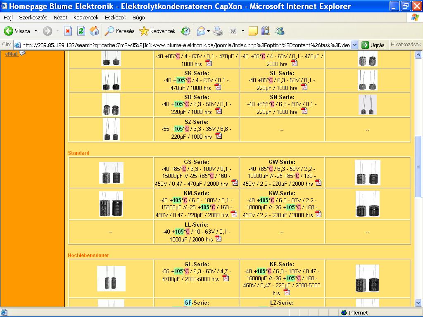Click the SD-Serie capacitor thumbnail

click(x=111, y=104)
